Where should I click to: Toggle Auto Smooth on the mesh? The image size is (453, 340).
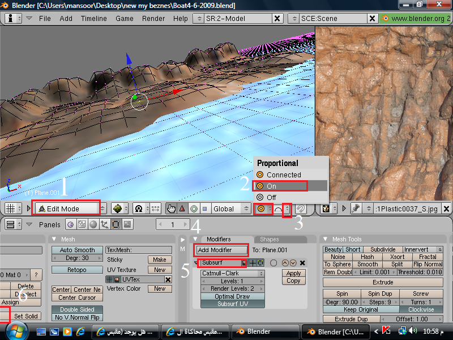[77, 250]
